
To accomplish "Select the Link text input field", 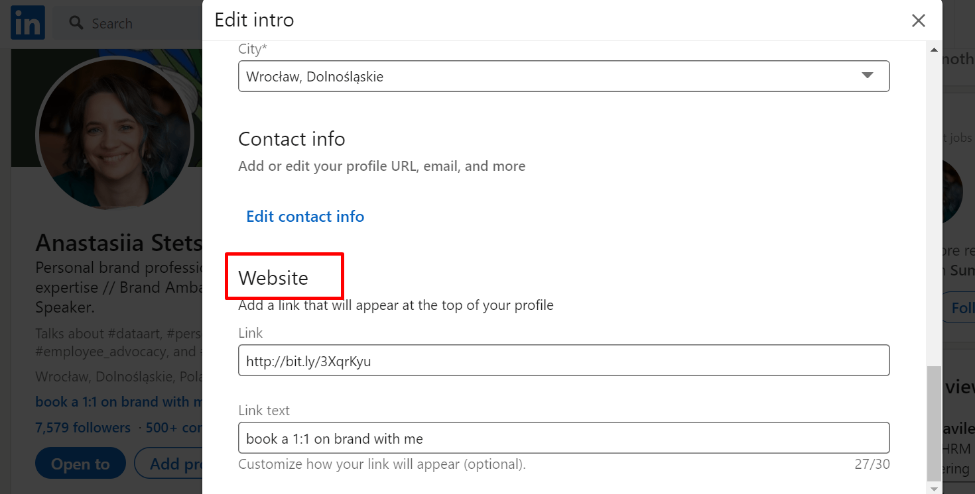I will [x=564, y=438].
